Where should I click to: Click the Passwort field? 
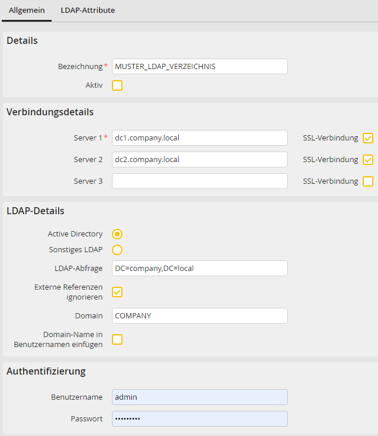(x=199, y=419)
